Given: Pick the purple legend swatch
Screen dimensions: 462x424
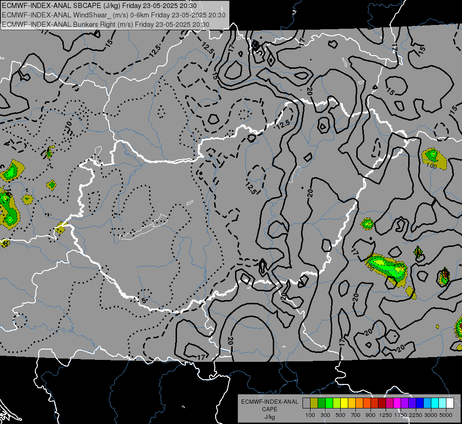Looking at the screenshot, I should (x=404, y=403).
